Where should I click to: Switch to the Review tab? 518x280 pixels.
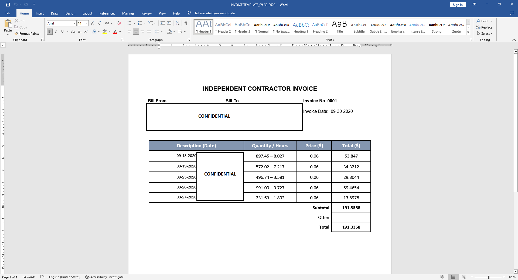(x=146, y=13)
